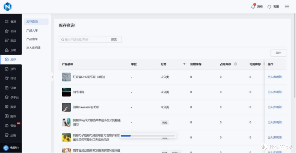Open the 分类 column filter icon

point(184,64)
